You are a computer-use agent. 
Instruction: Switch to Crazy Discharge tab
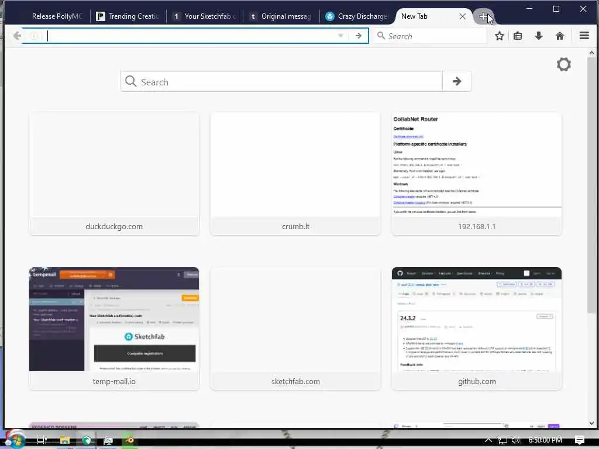[357, 16]
